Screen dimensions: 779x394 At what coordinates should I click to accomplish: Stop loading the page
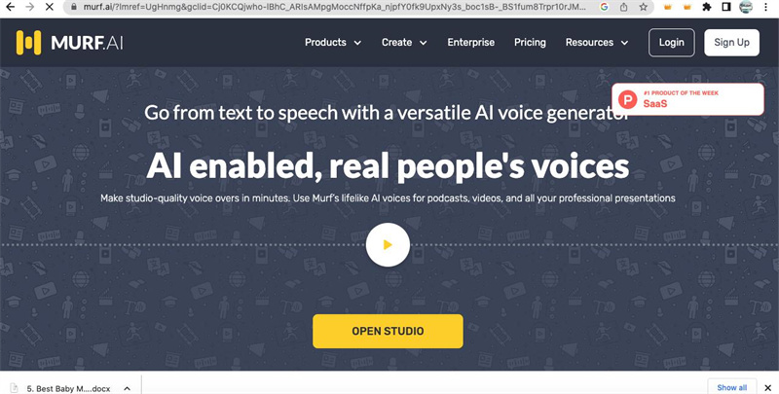coord(49,7)
